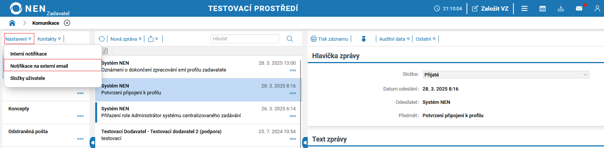This screenshot has width=604, height=148.
Task: Select message Potvrzení připojení k profilu
Action: click(x=198, y=89)
